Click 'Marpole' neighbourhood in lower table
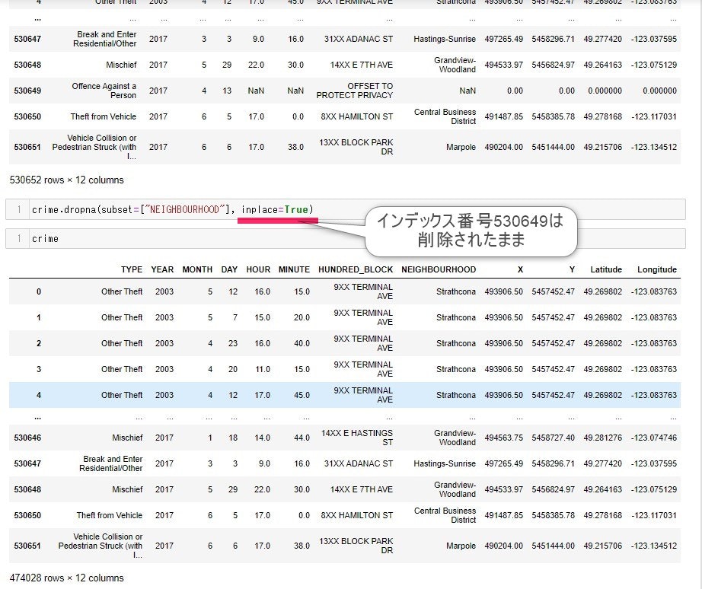The height and width of the screenshot is (589, 702). tap(461, 546)
